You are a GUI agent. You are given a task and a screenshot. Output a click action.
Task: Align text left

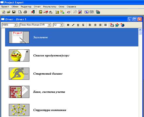pos(90,25)
